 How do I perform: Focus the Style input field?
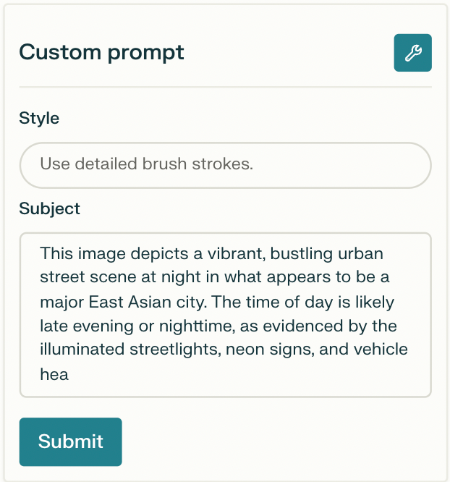[x=225, y=165]
